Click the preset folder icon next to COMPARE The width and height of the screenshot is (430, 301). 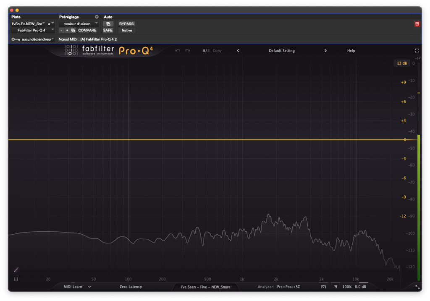(x=73, y=31)
